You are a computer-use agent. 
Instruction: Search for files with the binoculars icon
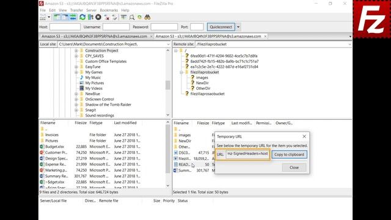[147, 17]
